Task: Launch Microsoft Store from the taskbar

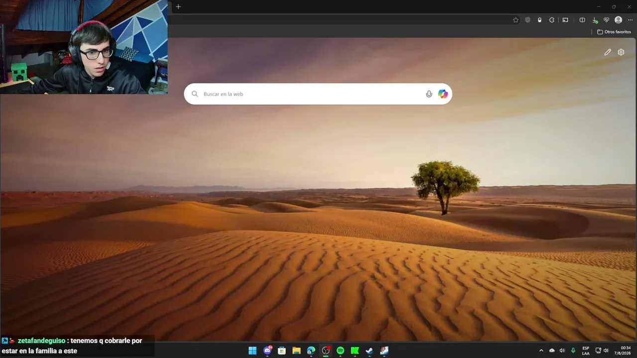Action: [282, 351]
